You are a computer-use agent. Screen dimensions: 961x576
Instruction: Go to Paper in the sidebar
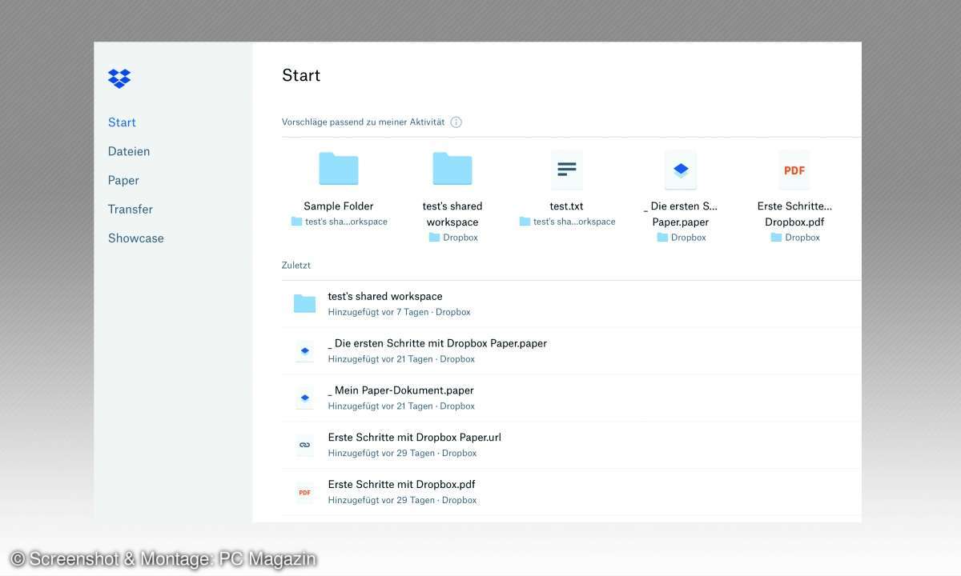pyautogui.click(x=123, y=181)
